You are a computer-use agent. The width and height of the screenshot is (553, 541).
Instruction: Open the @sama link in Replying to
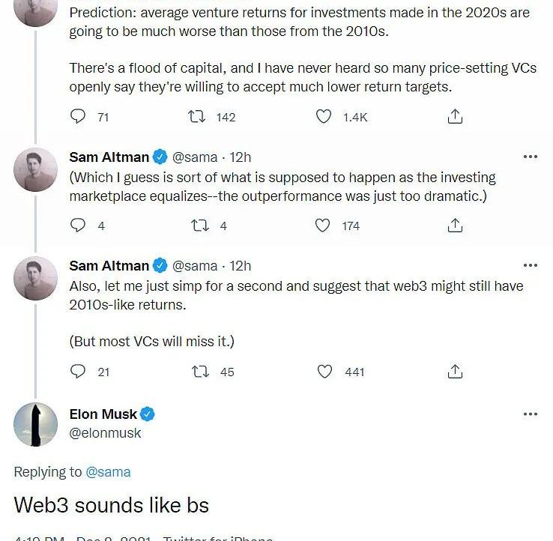click(108, 472)
